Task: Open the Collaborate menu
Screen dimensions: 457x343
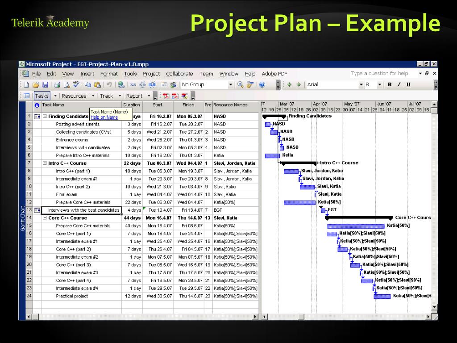Action: tap(179, 74)
